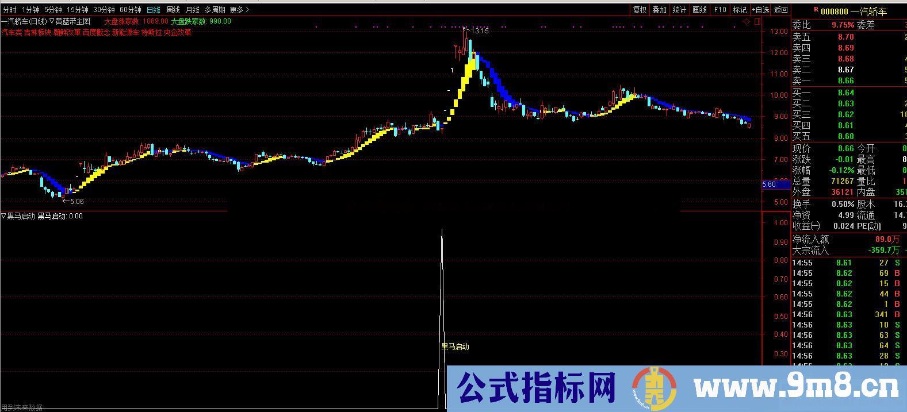The width and height of the screenshot is (907, 412).
Task: Click the diamond icon above the price axis
Action: point(747,22)
